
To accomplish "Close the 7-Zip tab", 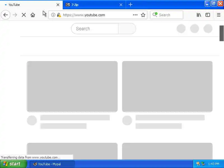I will (121, 5).
